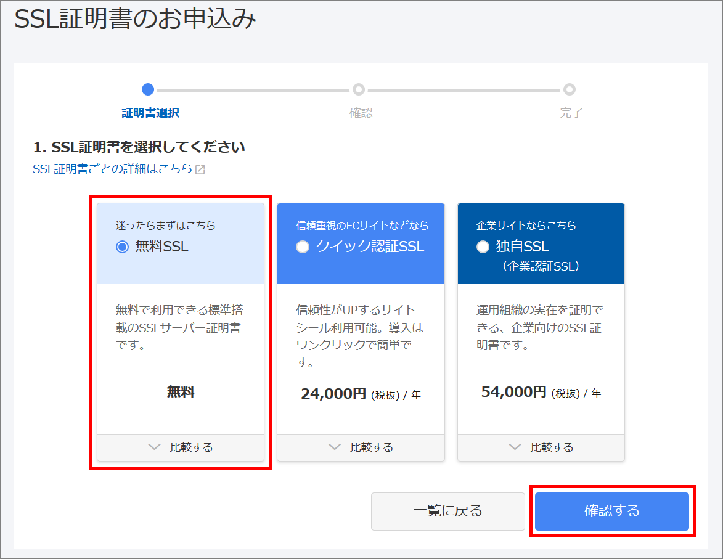The height and width of the screenshot is (559, 723).
Task: Click the （企業認証SSL） subtitle text
Action: [x=541, y=267]
